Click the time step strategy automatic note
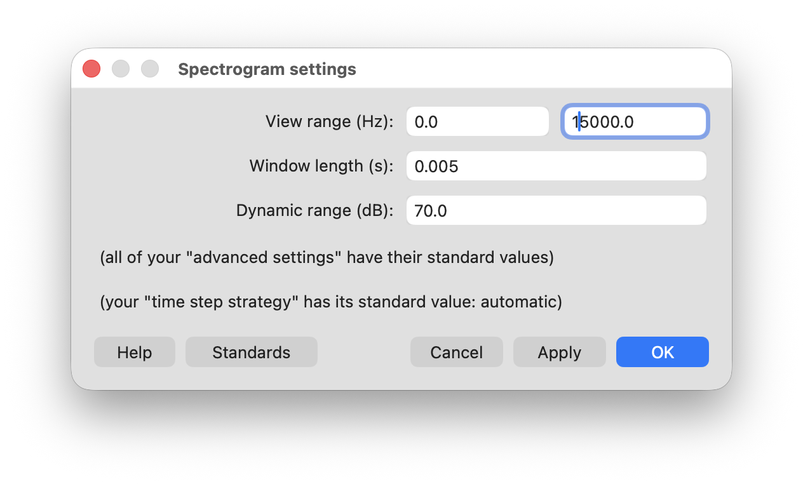This screenshot has width=803, height=484. click(331, 302)
